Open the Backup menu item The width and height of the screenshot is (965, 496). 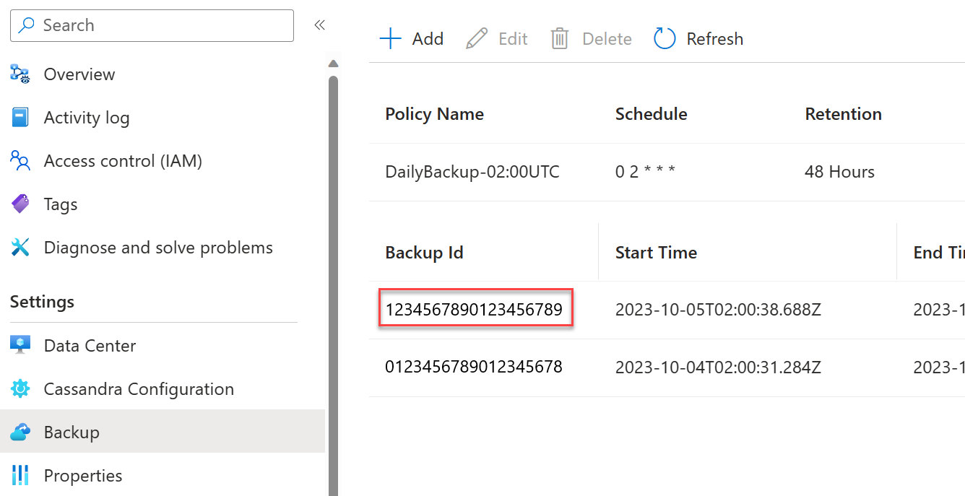(x=72, y=432)
